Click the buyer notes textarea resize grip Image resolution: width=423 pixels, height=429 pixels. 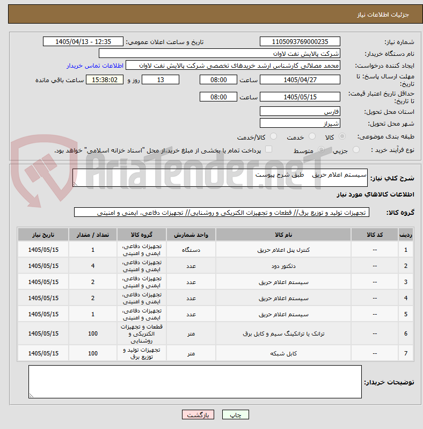pos(31,396)
